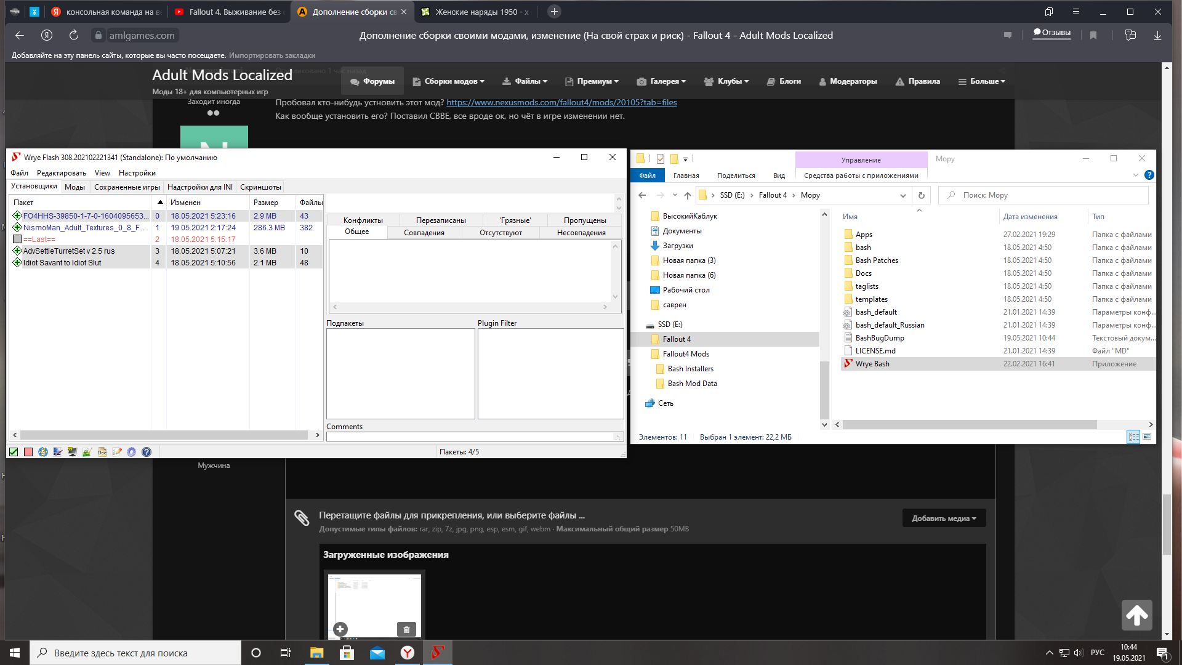Open Wrye Bash help question-mark icon

(x=146, y=452)
